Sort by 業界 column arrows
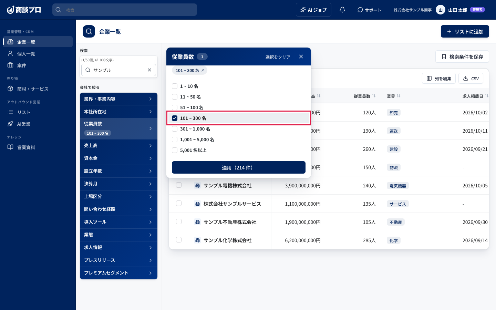This screenshot has height=310, width=496. [x=399, y=96]
